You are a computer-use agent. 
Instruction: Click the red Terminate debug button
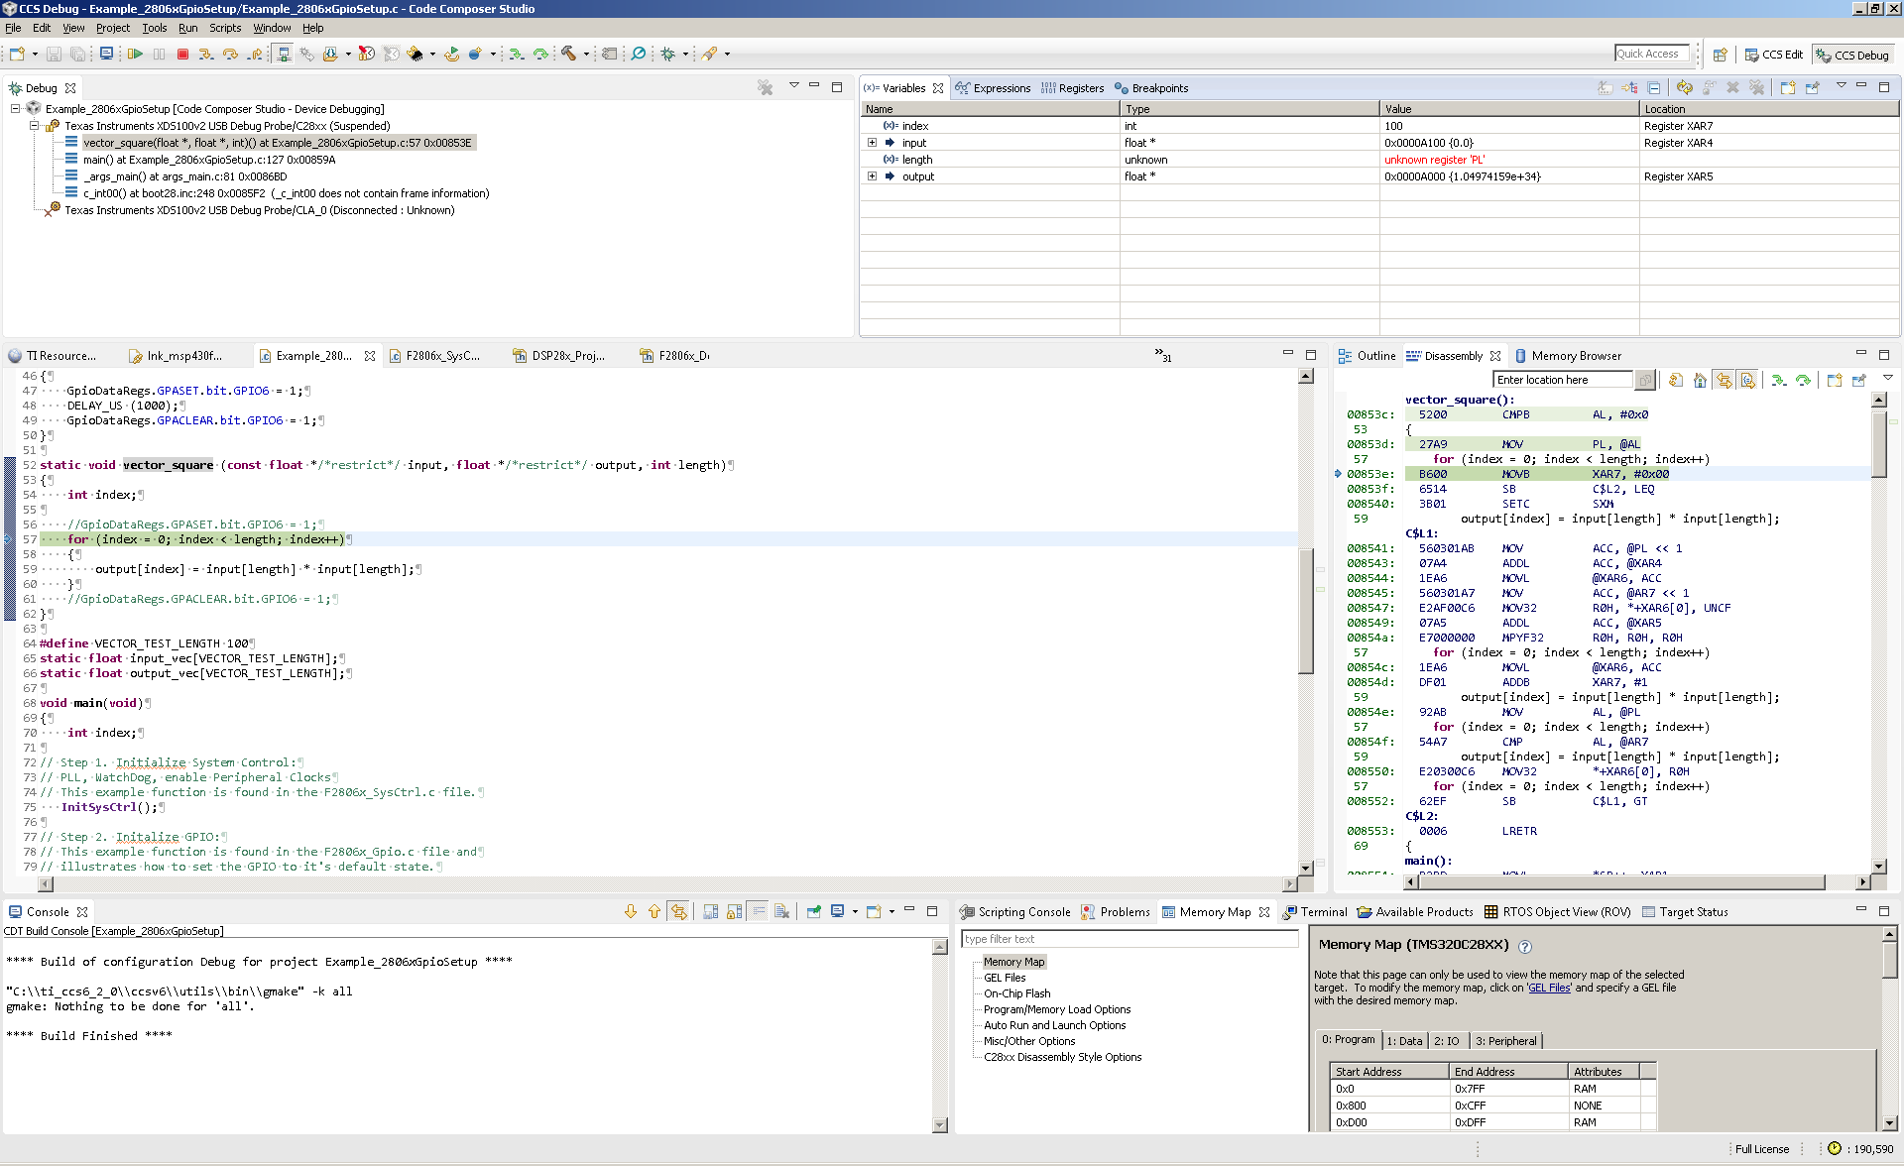[182, 55]
